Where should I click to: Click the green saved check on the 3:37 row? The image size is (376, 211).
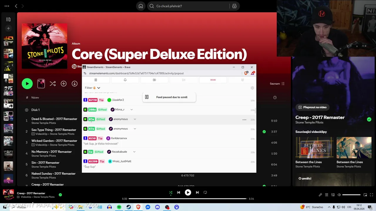click(x=264, y=132)
